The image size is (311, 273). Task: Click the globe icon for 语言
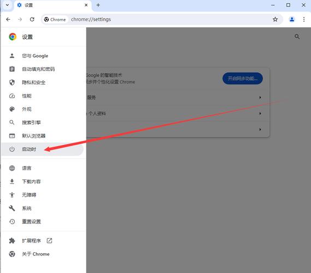pos(12,168)
